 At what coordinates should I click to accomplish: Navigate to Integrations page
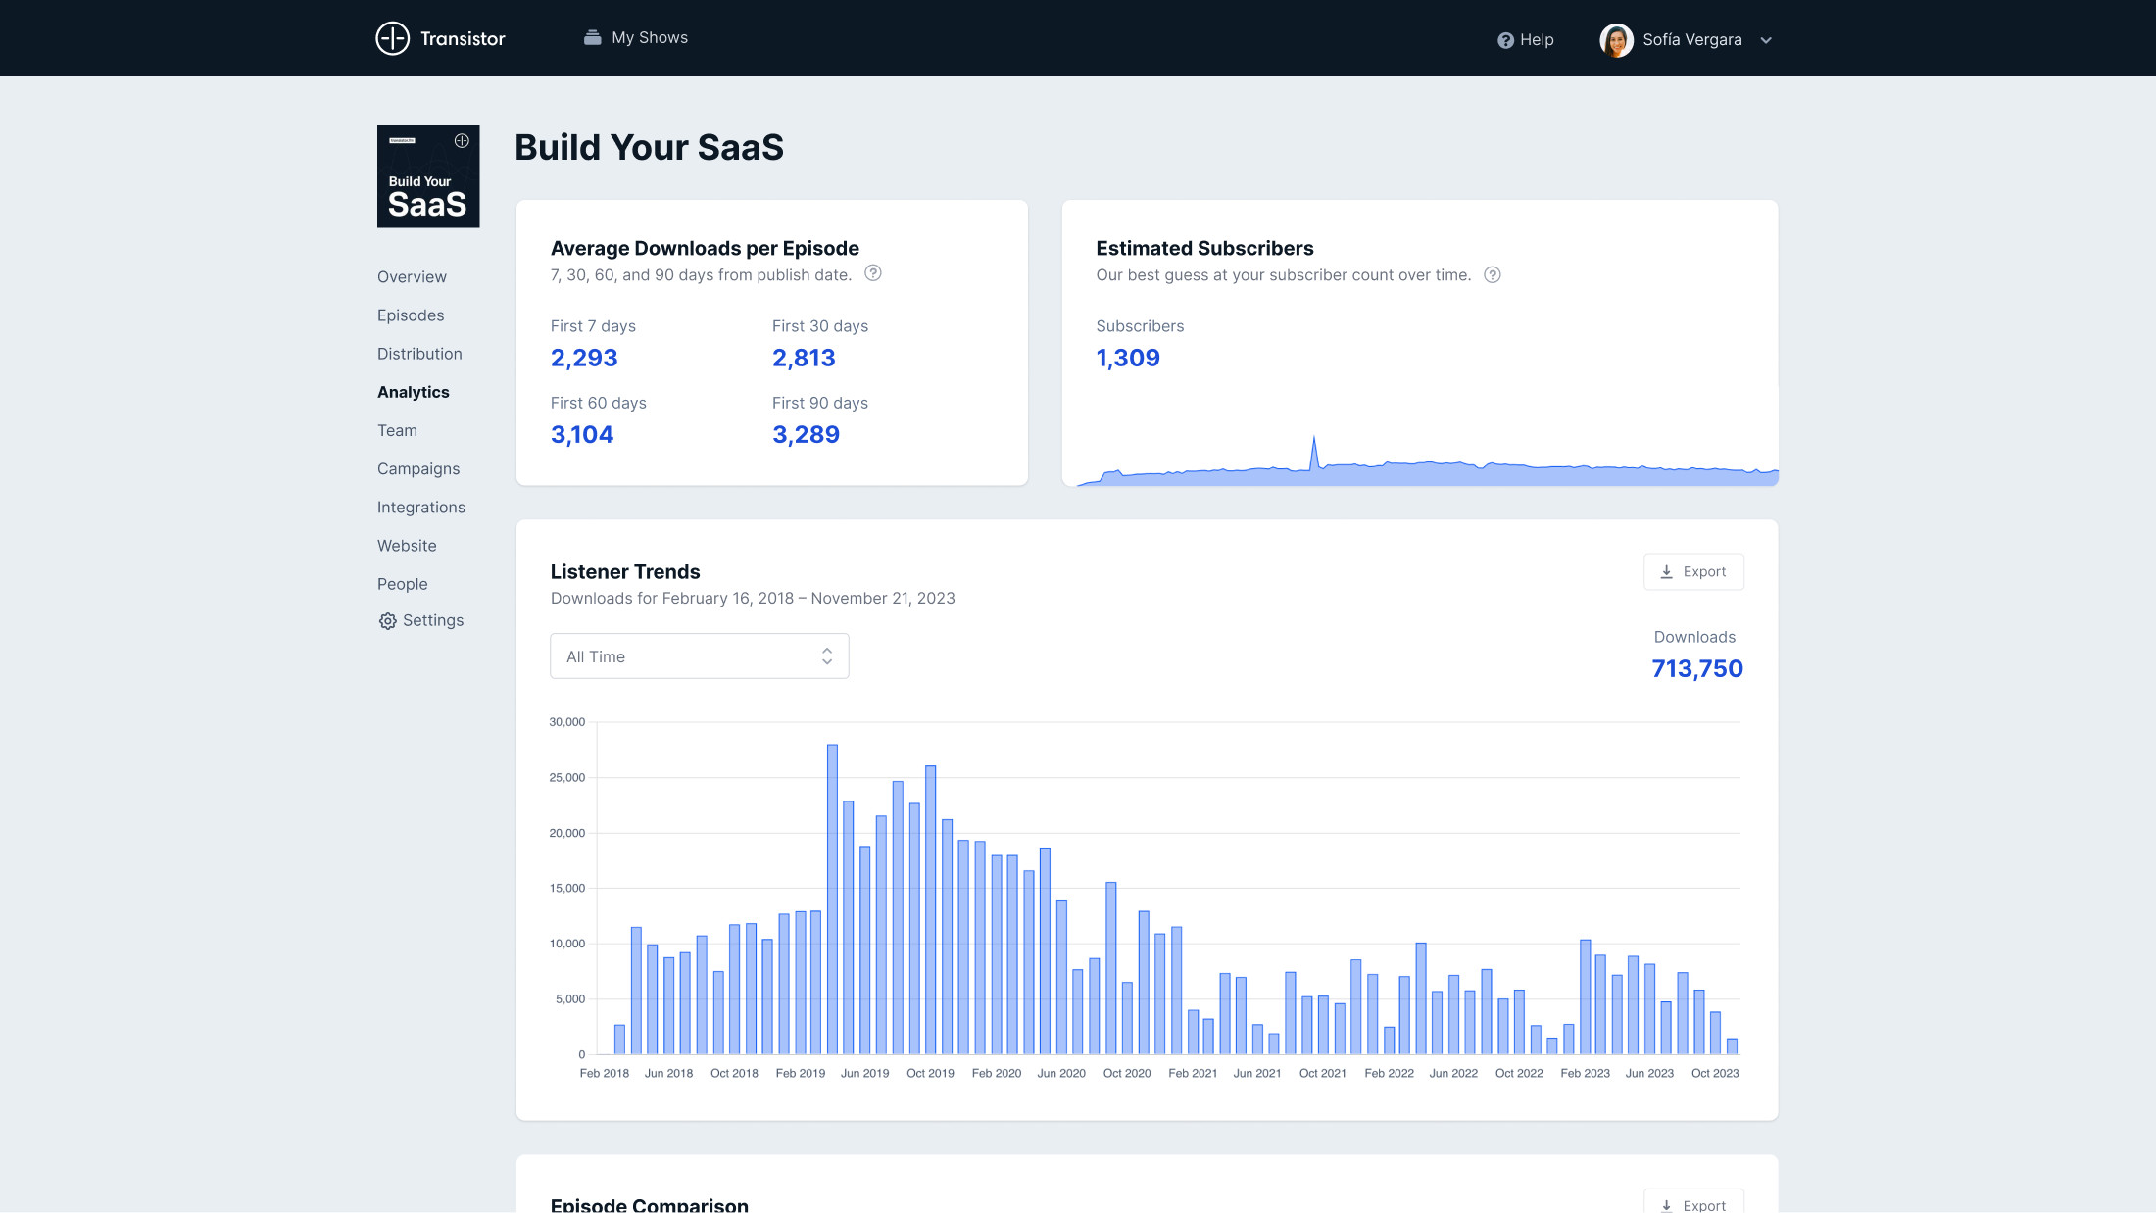click(421, 507)
